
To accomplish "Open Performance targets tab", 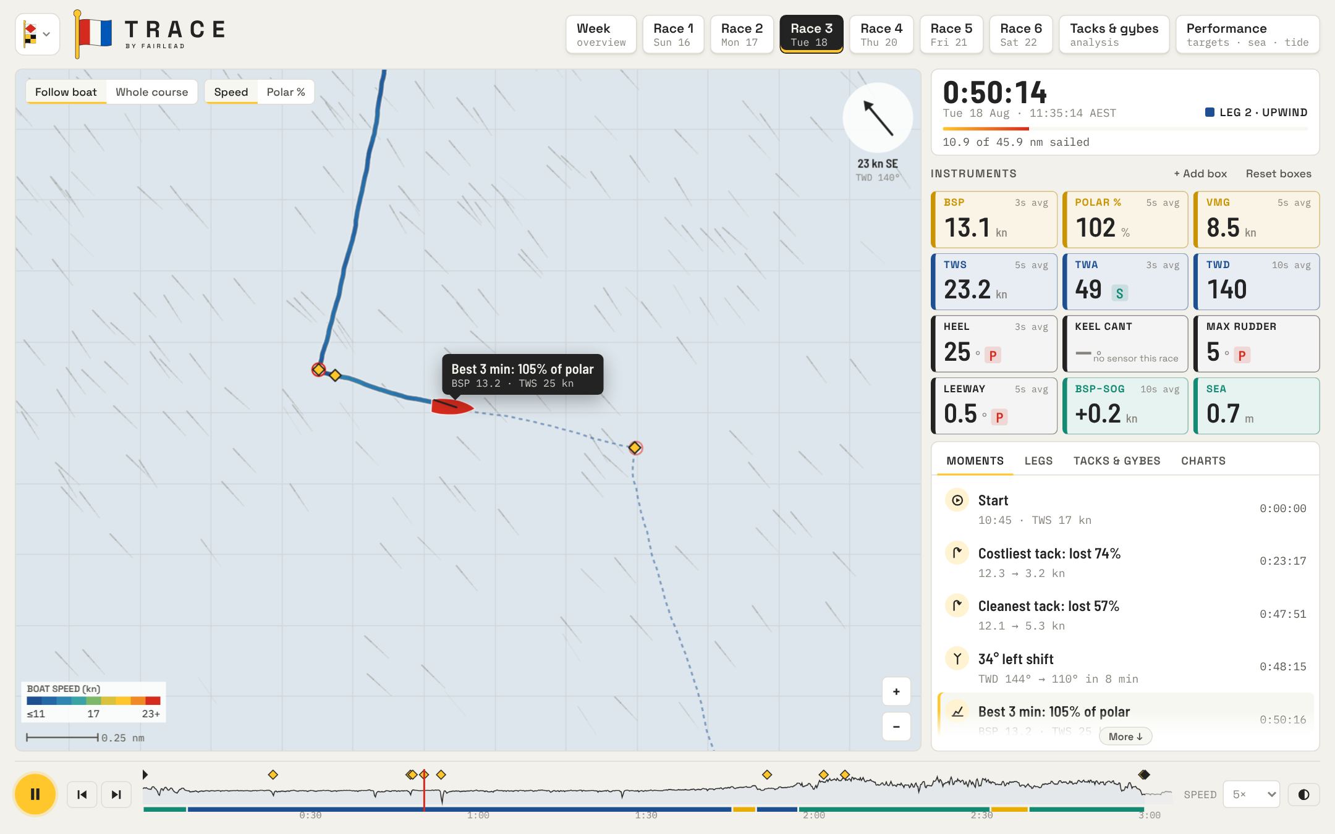I will pyautogui.click(x=1247, y=35).
